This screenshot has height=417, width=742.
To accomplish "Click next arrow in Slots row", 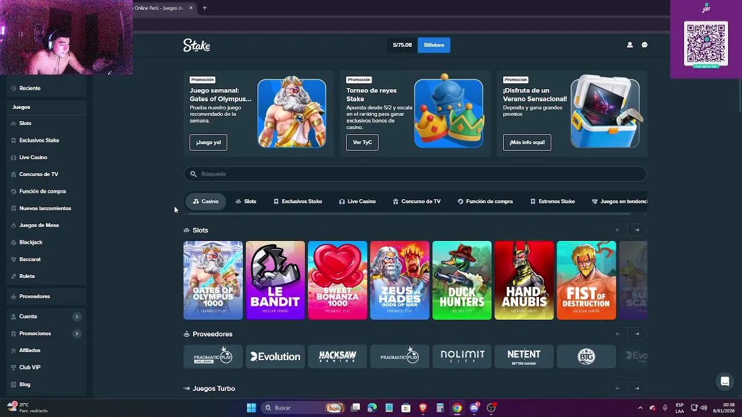I will click(637, 231).
